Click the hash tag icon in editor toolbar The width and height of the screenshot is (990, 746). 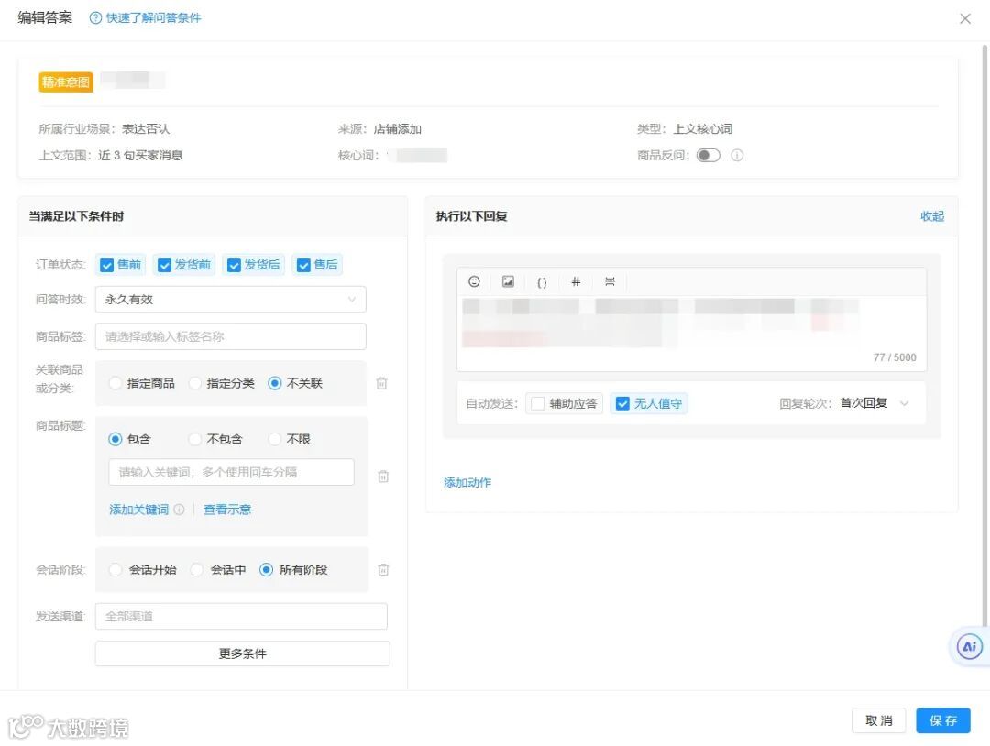point(576,281)
